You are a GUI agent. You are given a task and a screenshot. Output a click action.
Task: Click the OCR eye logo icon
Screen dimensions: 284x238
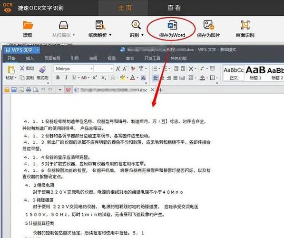point(8,8)
